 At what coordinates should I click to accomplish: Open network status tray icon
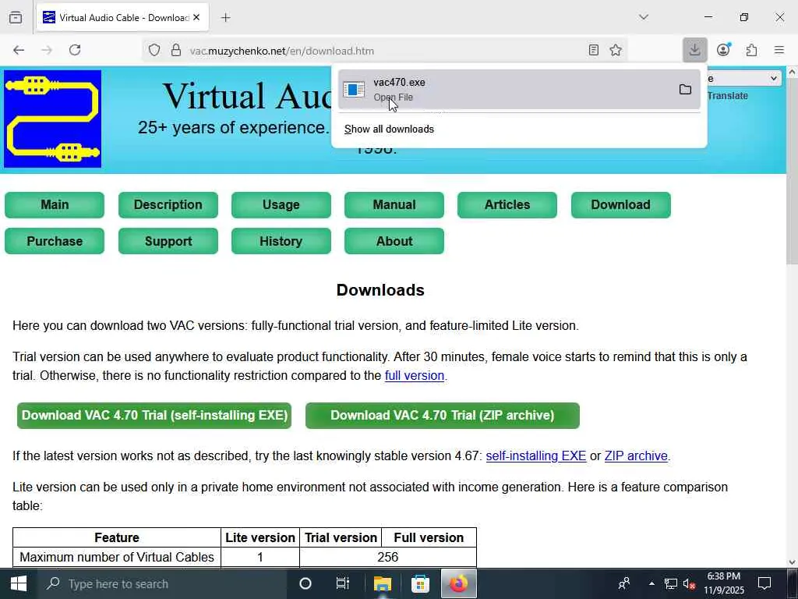[x=671, y=584]
